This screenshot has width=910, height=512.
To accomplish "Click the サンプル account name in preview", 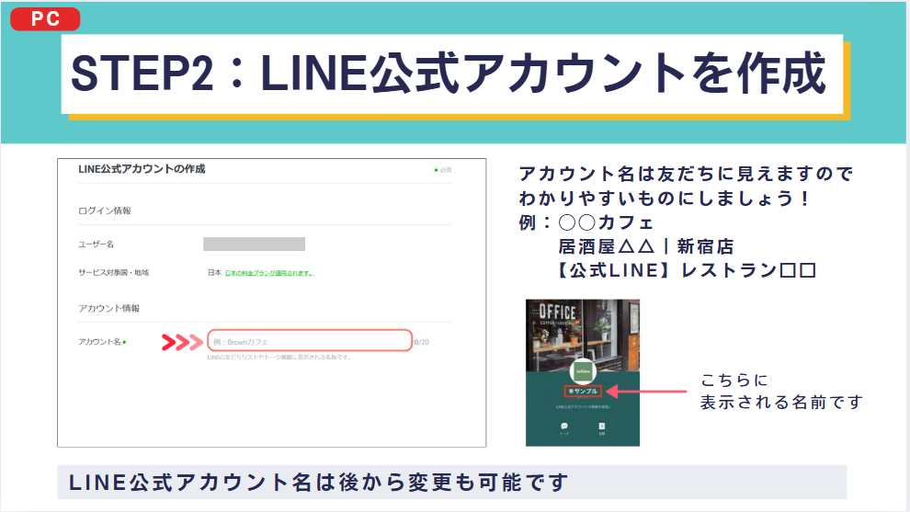I will click(583, 392).
